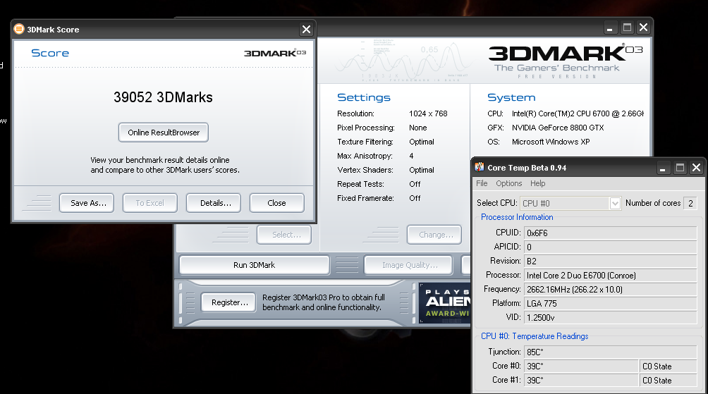Image resolution: width=708 pixels, height=394 pixels.
Task: Click the Select... button in 3DMark03
Action: click(x=284, y=235)
